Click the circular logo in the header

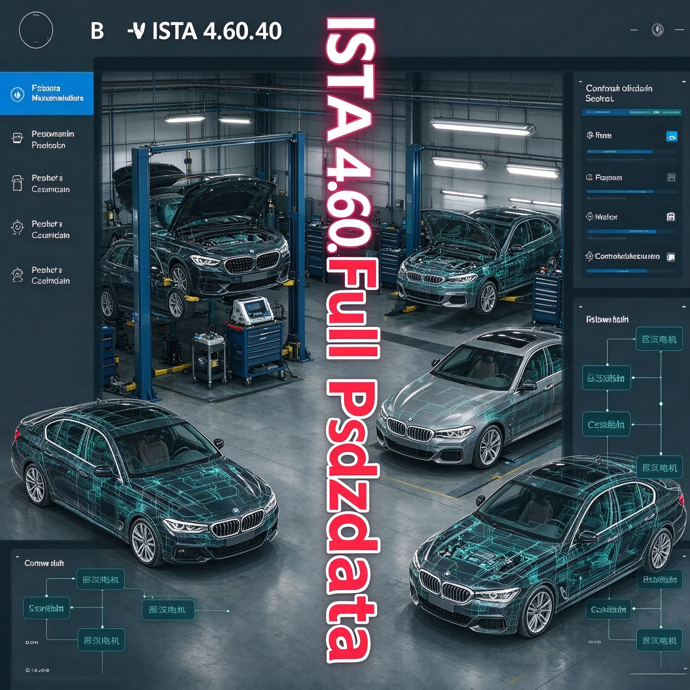36,30
